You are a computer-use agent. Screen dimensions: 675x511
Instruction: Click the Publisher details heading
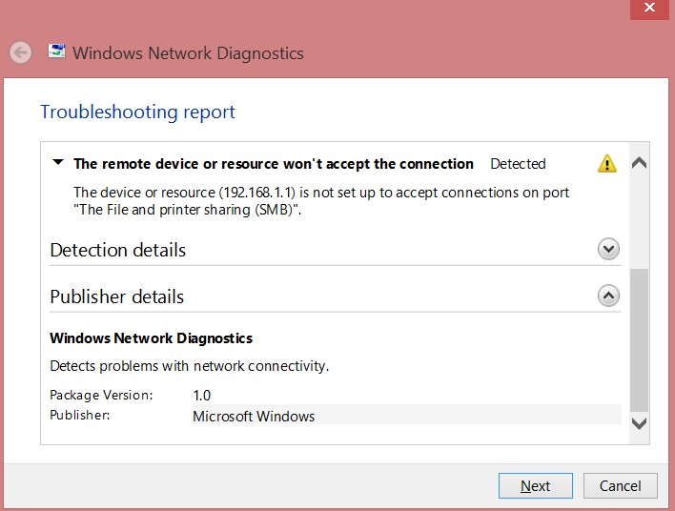pyautogui.click(x=117, y=296)
